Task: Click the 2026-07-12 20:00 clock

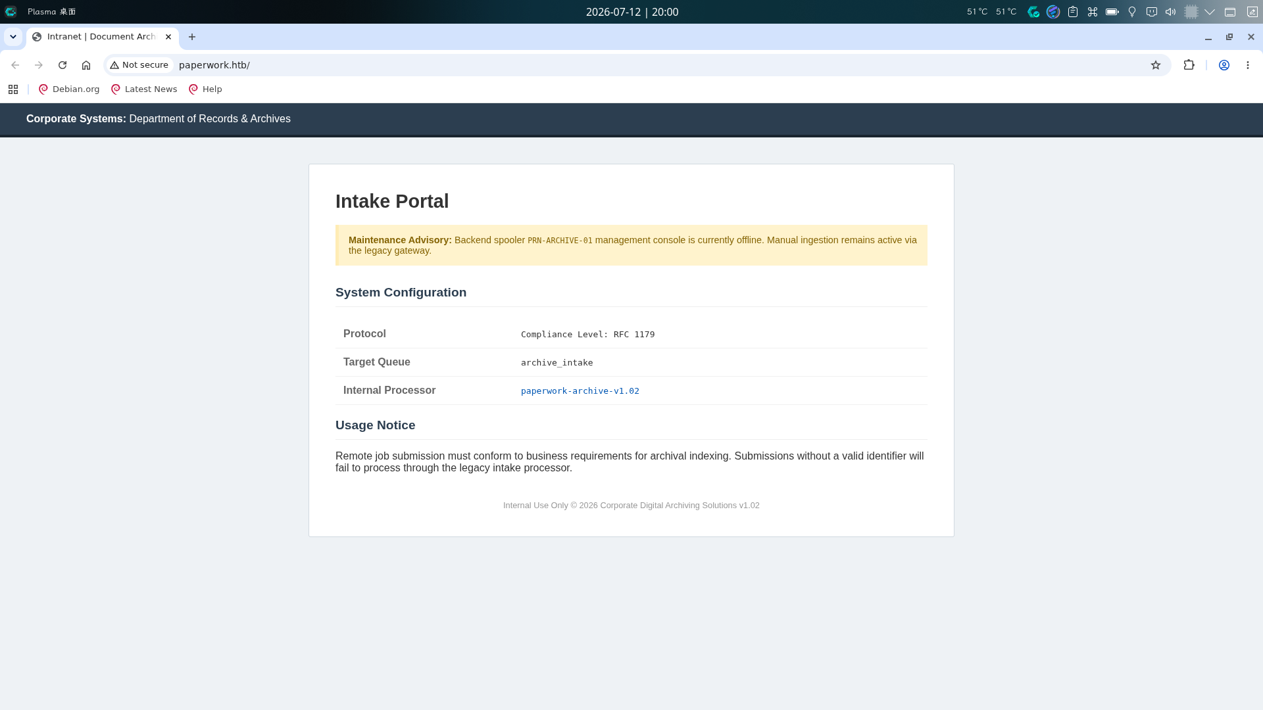Action: (632, 12)
